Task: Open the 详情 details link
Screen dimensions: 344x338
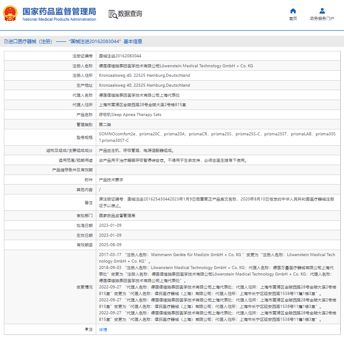Action: click(x=103, y=329)
